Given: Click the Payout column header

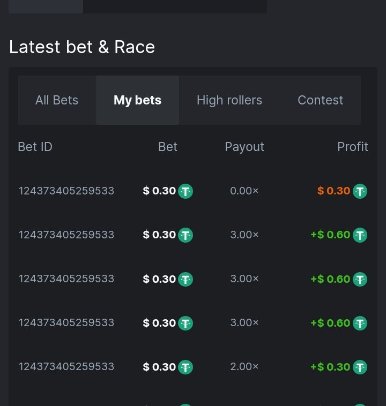Looking at the screenshot, I should click(244, 147).
